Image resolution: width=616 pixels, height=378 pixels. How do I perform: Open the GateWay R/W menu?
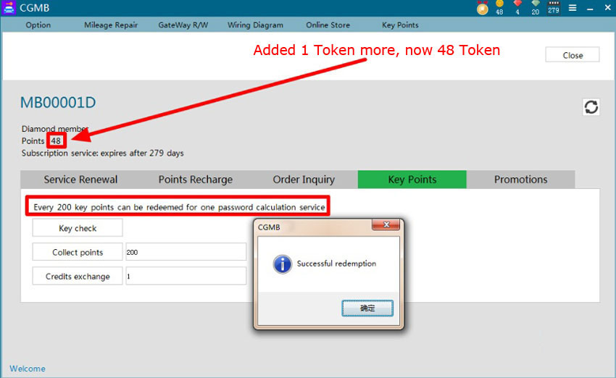pyautogui.click(x=183, y=25)
